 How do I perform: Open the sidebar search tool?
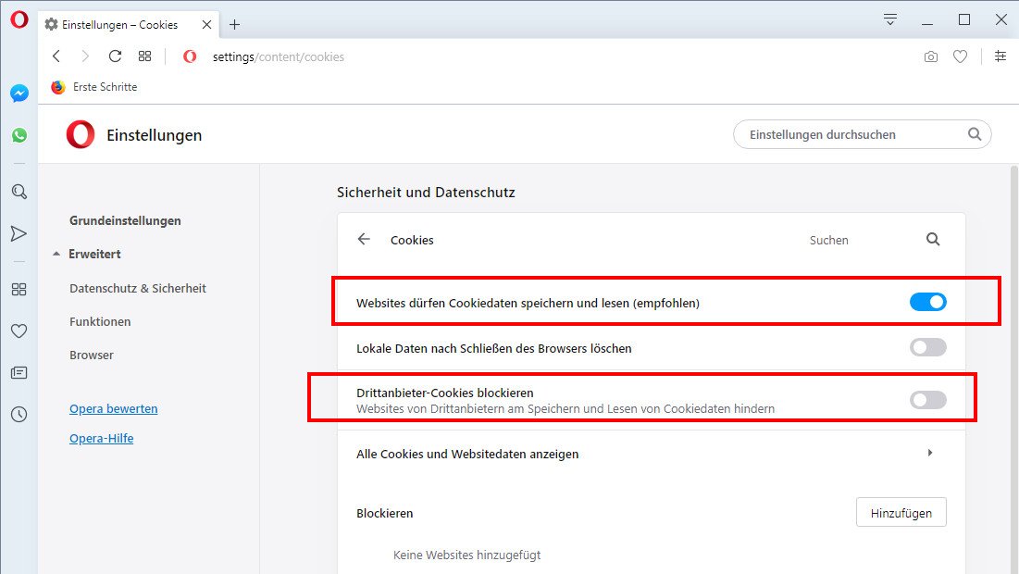19,192
